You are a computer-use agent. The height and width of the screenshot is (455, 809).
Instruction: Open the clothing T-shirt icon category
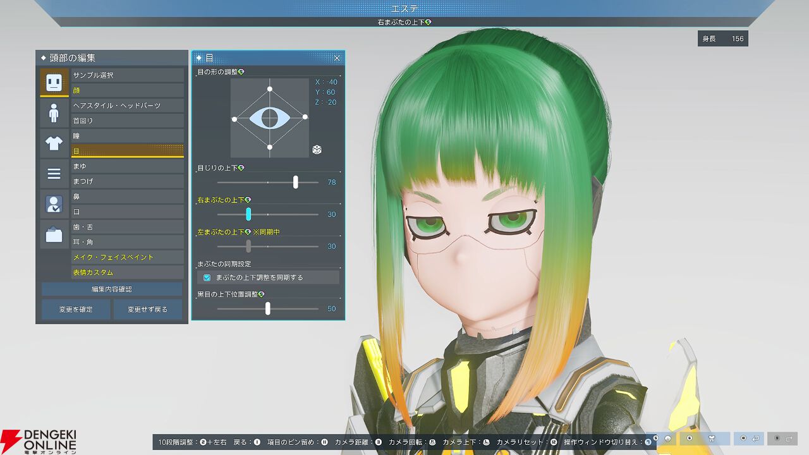pos(54,143)
